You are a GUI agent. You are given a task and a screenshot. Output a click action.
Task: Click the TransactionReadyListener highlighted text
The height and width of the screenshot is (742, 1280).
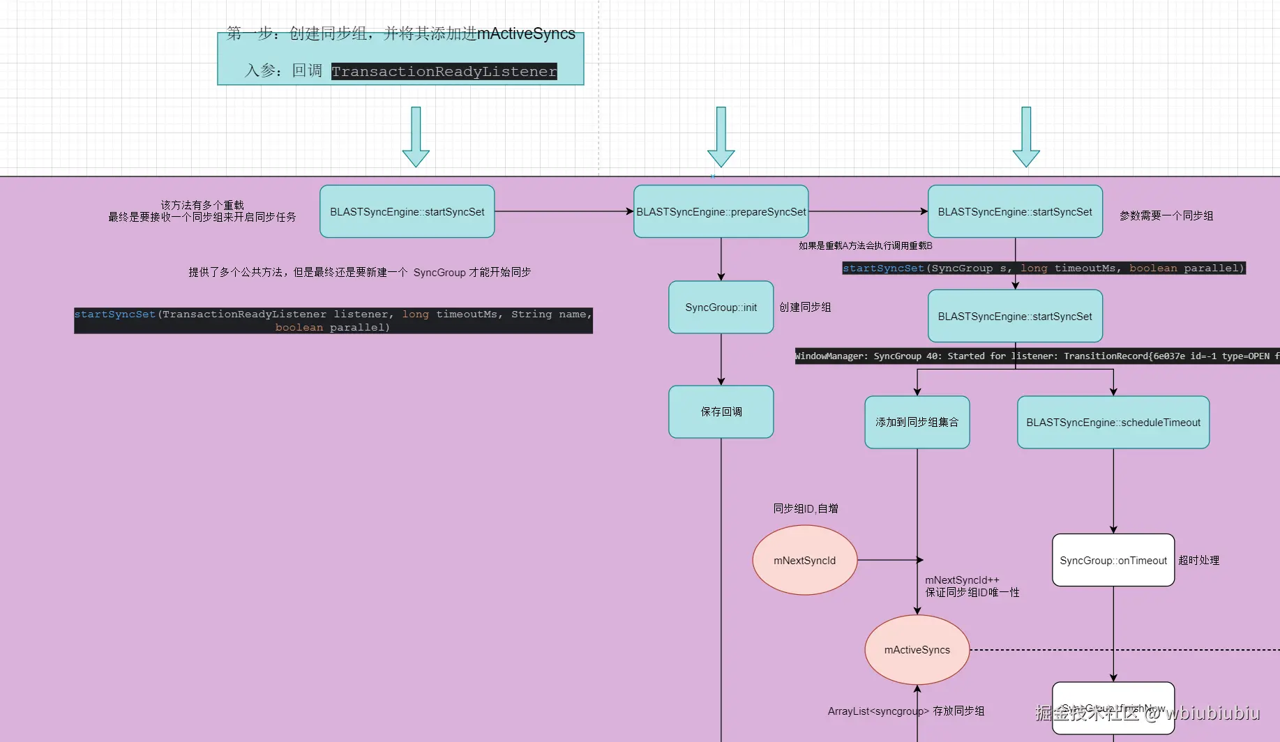coord(444,71)
